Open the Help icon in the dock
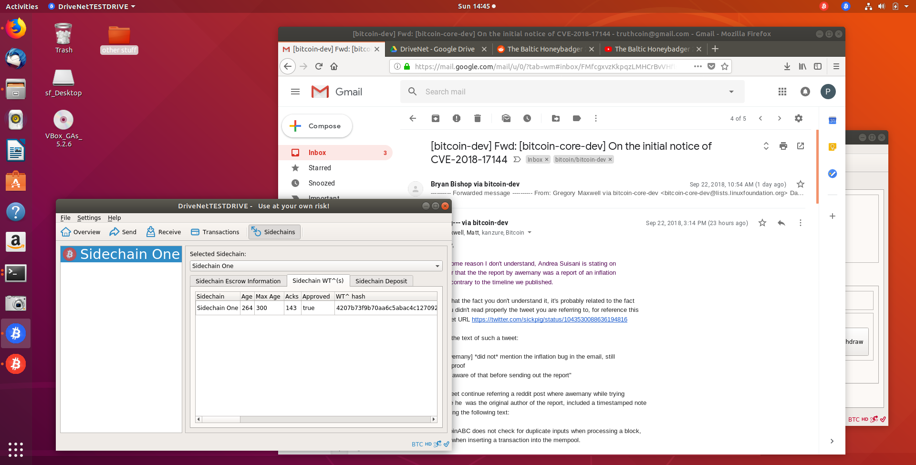This screenshot has height=465, width=916. (16, 212)
